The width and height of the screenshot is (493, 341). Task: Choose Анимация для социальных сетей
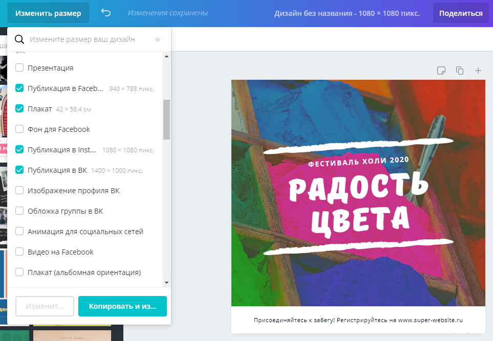click(19, 231)
